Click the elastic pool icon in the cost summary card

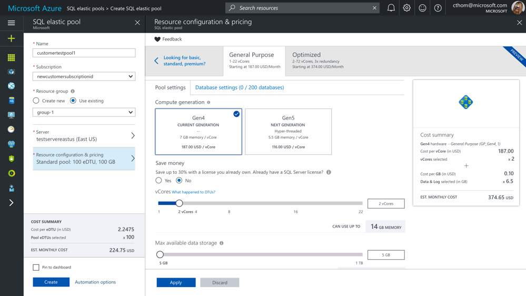(x=466, y=102)
